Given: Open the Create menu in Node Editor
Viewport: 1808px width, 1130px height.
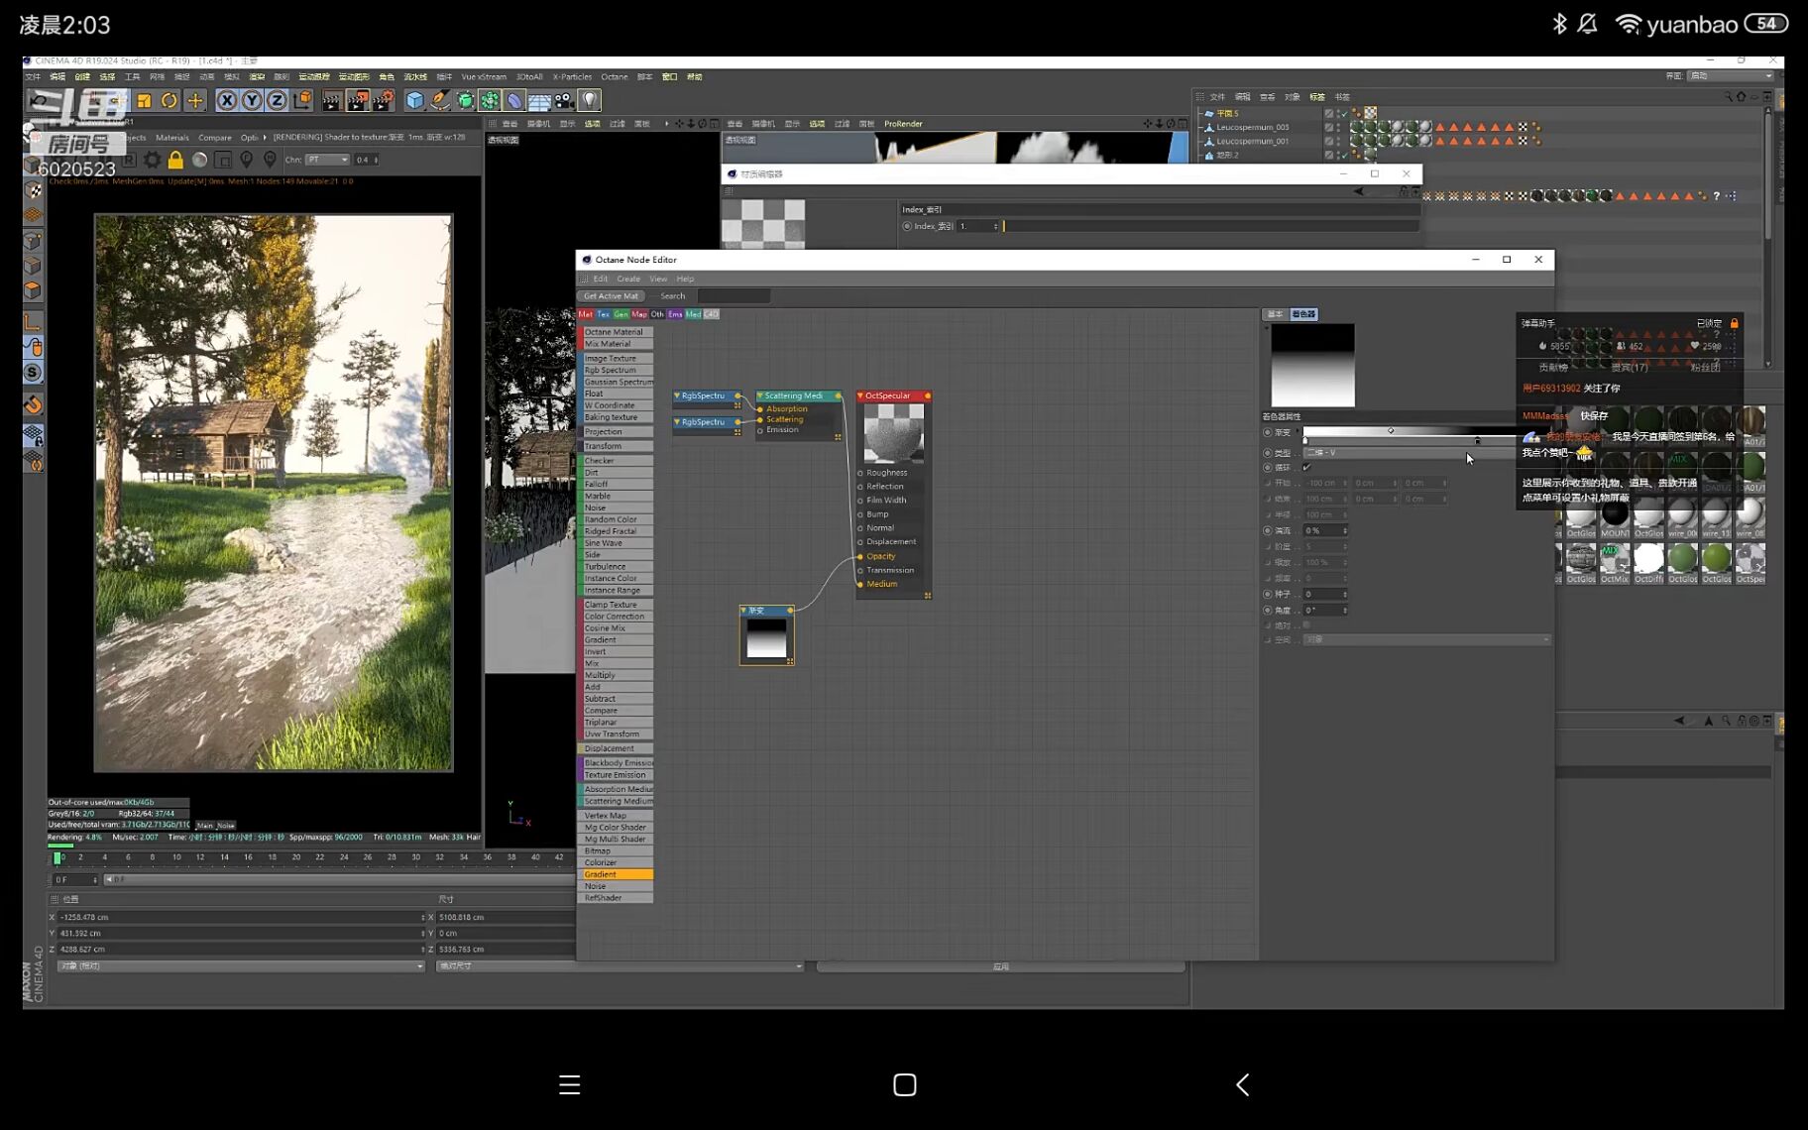Looking at the screenshot, I should (627, 279).
